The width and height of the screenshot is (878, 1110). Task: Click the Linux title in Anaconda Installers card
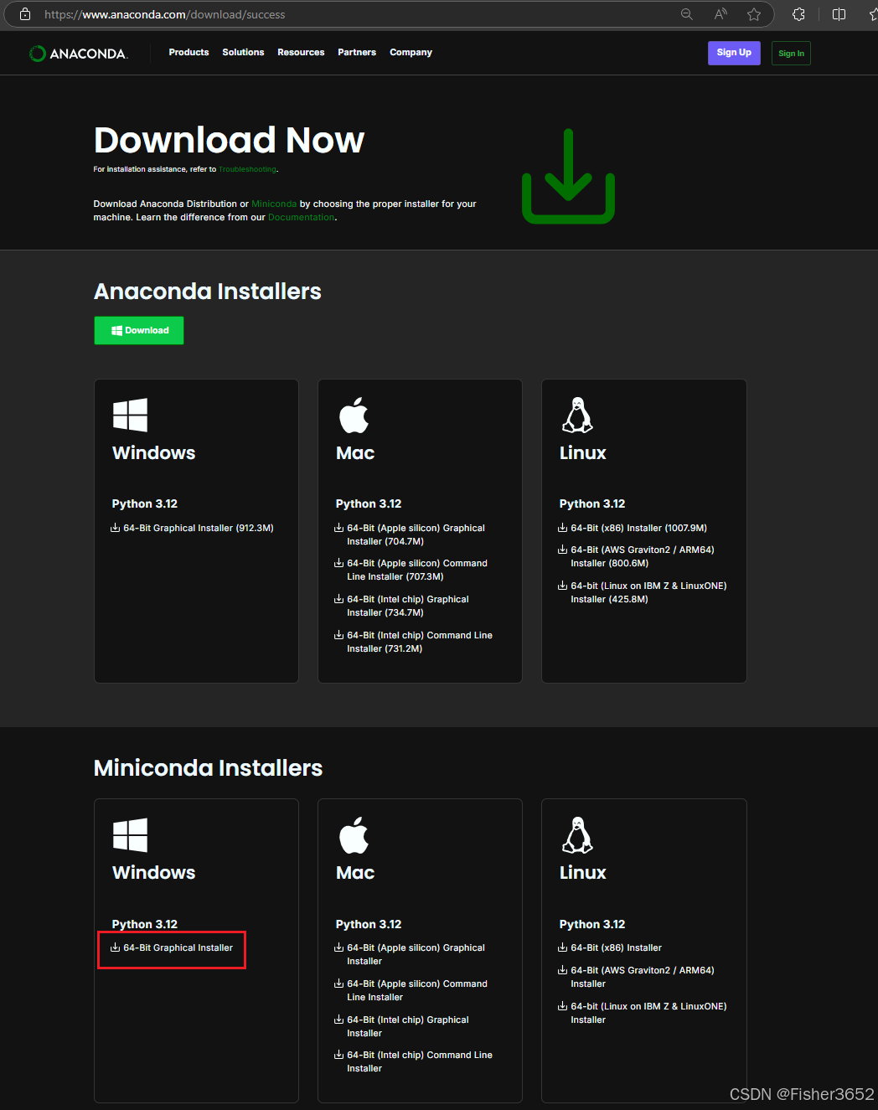click(x=583, y=453)
